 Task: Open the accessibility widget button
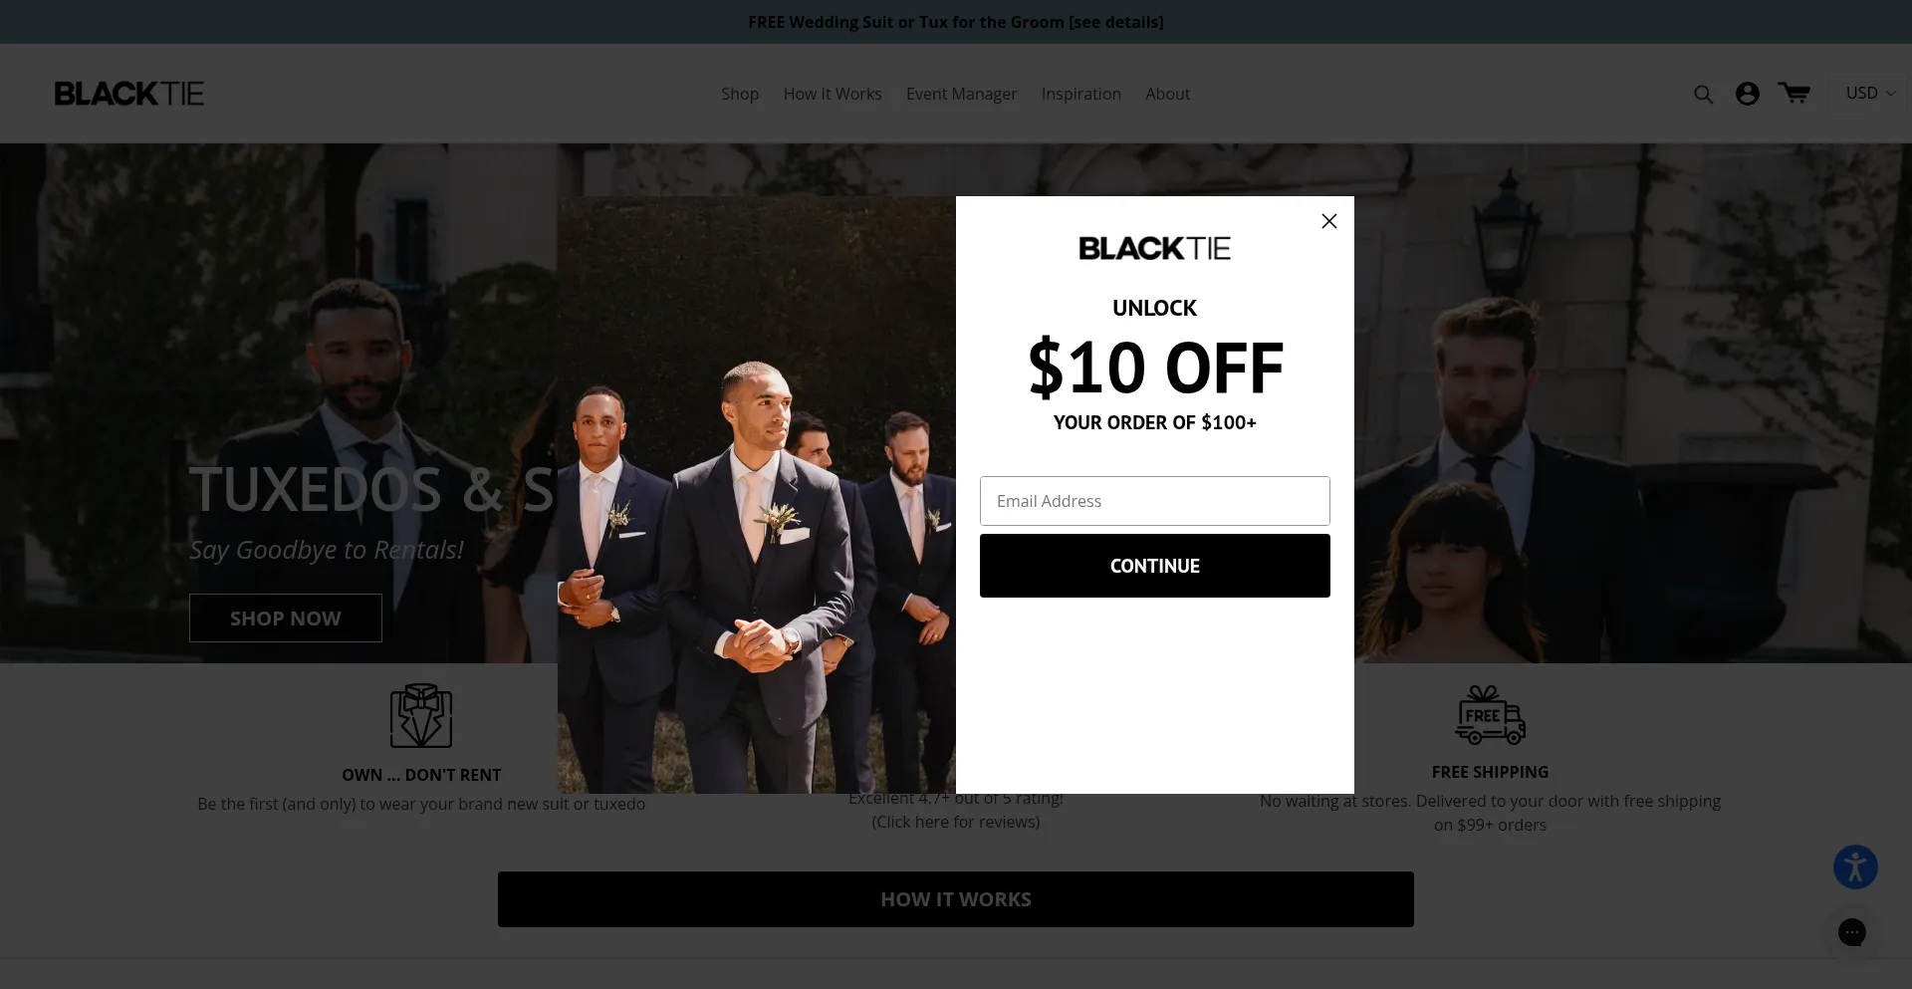pos(1855,867)
